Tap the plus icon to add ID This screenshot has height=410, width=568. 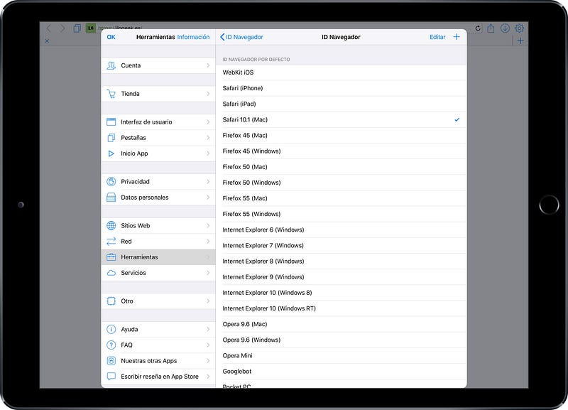[x=457, y=37]
